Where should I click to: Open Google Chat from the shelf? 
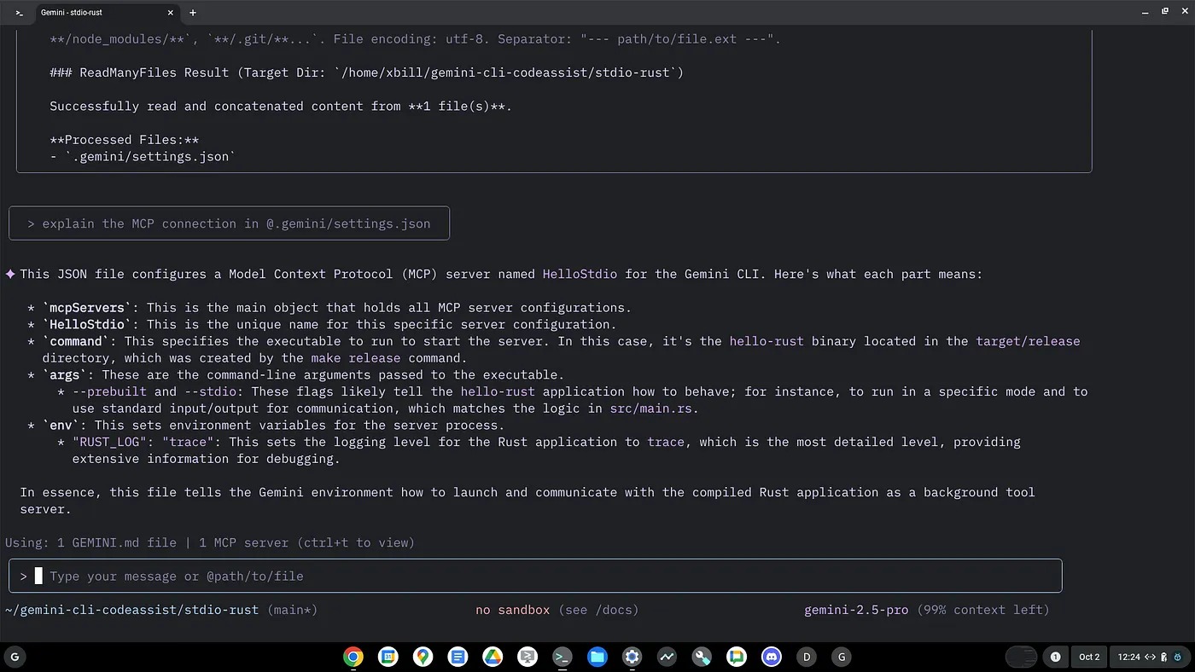737,657
